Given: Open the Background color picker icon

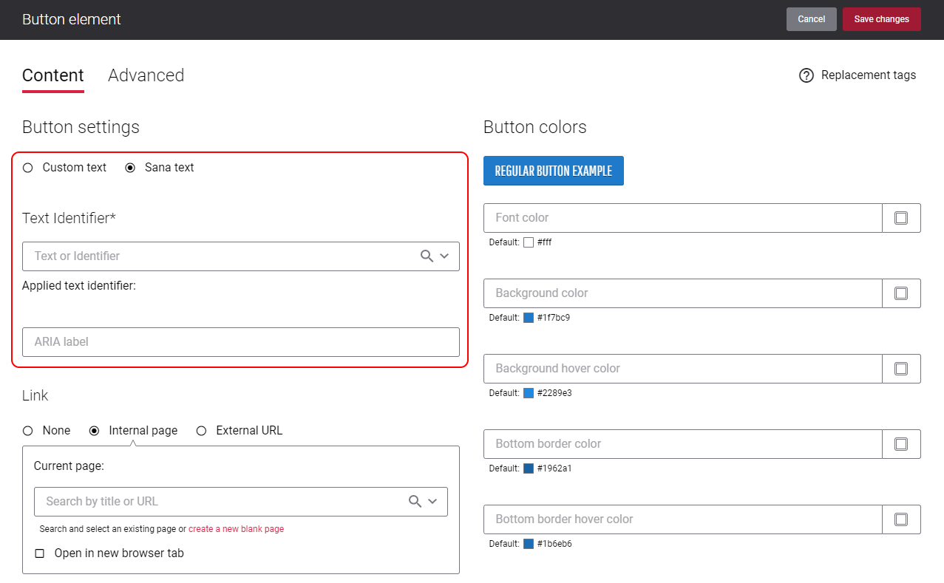Looking at the screenshot, I should click(x=901, y=293).
